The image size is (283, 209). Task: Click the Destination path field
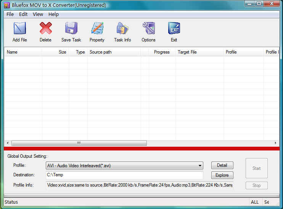(x=125, y=175)
